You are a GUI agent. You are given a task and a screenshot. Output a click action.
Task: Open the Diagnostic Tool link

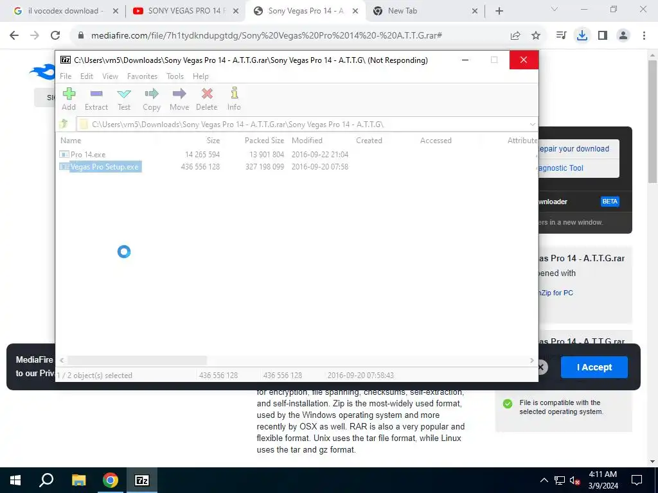click(561, 168)
